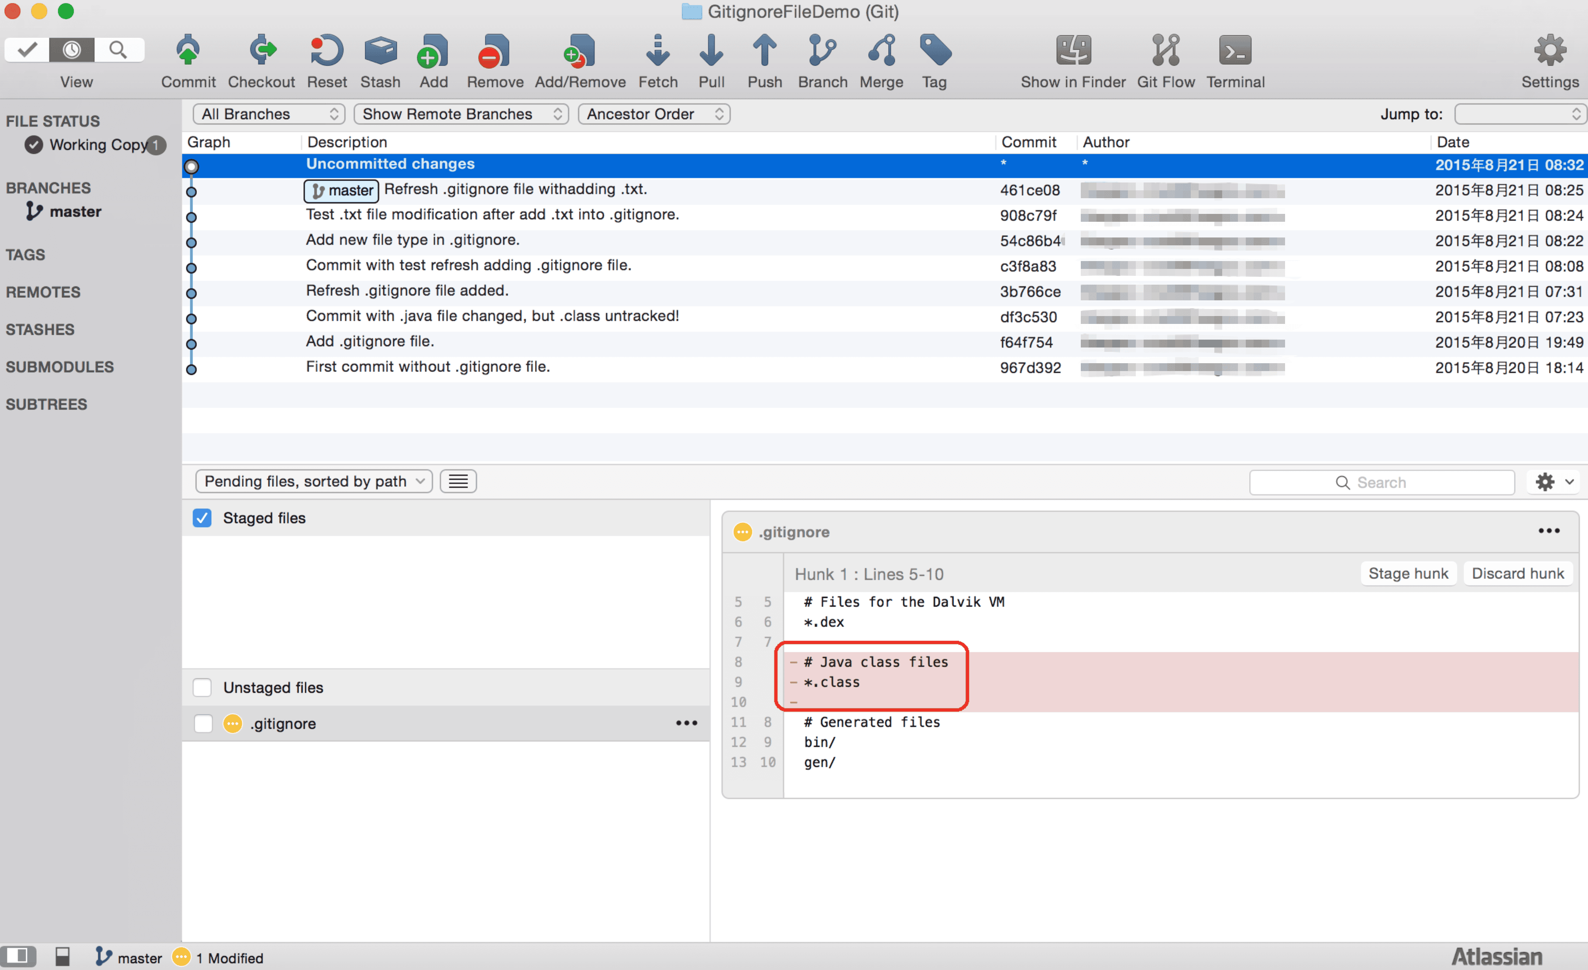Select commit 'Add new file type in .gitignore.'
The height and width of the screenshot is (970, 1588).
[884, 241]
